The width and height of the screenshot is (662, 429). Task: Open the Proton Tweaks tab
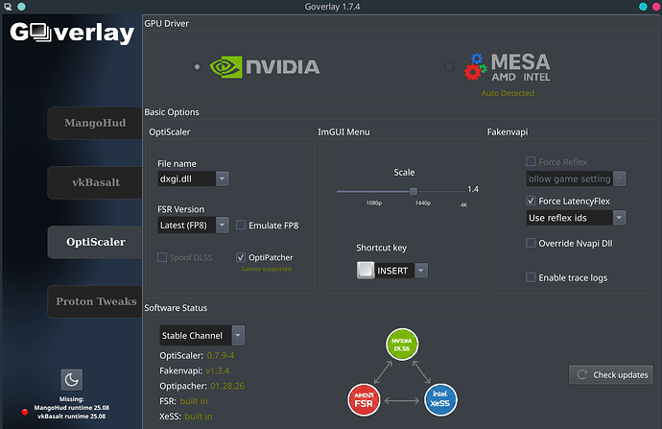coord(95,301)
